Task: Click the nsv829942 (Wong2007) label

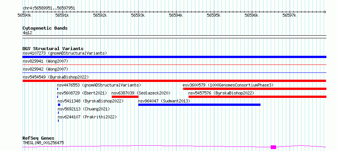Action: (45, 69)
